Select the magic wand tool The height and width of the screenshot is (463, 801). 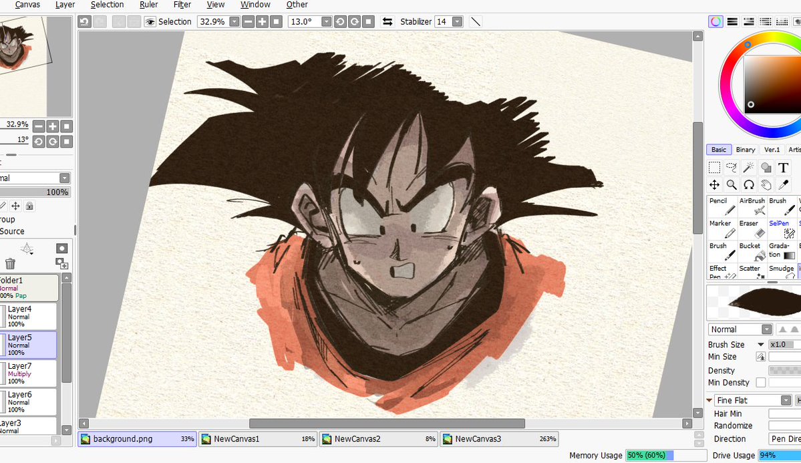coord(748,168)
